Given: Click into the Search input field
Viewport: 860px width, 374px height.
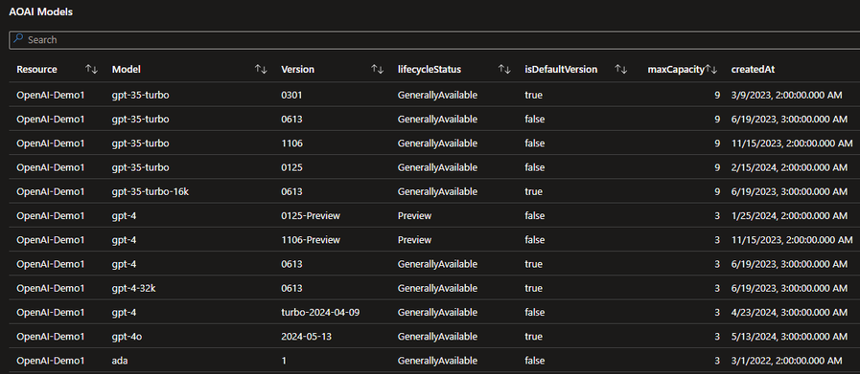Looking at the screenshot, I should 434,40.
